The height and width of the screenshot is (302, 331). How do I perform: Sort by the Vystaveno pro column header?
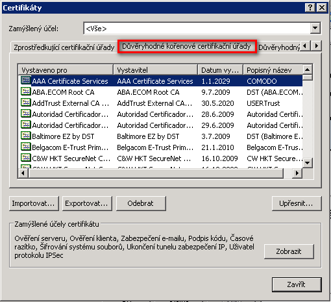66,70
